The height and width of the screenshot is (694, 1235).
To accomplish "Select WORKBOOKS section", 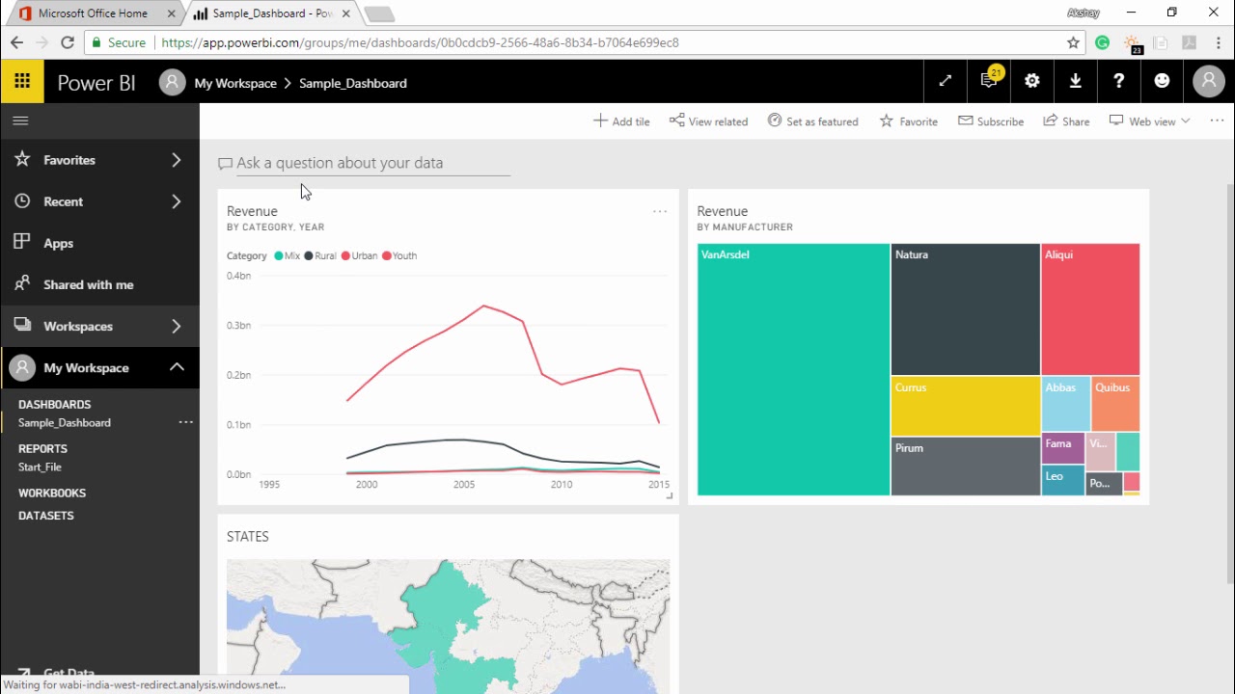I will (x=52, y=493).
